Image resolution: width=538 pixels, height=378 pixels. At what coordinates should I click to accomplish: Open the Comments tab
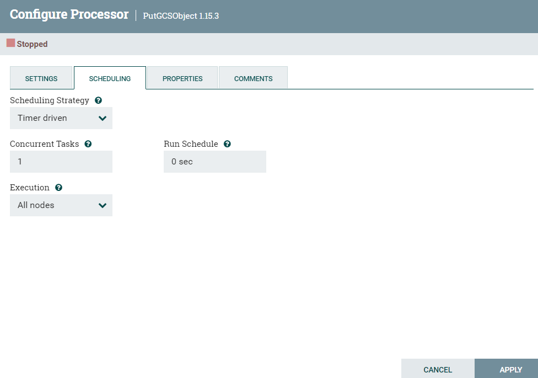253,78
